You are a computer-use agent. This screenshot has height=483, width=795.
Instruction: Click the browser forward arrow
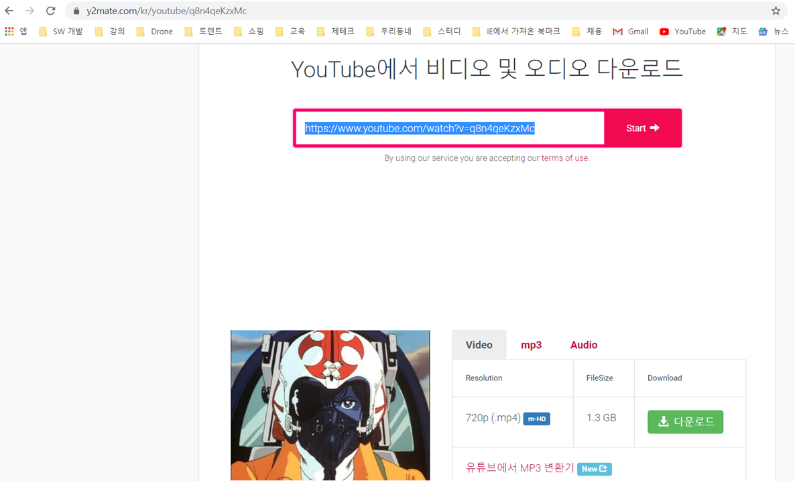coord(29,11)
